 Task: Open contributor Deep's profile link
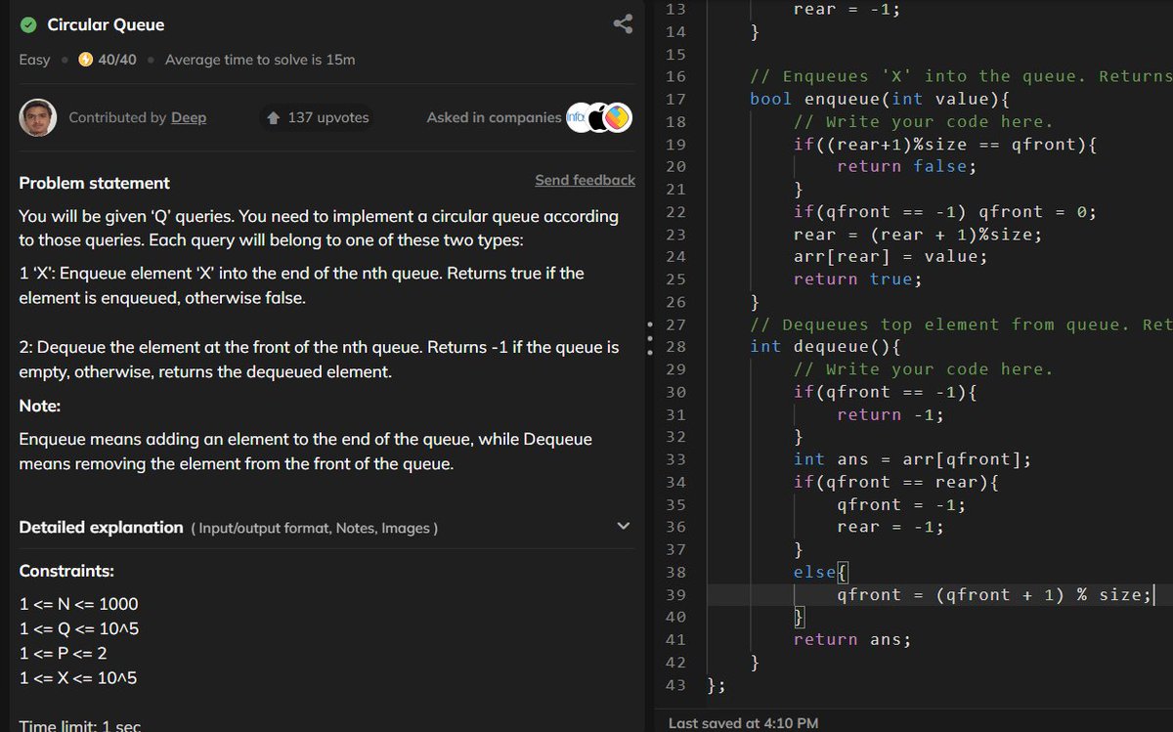click(x=188, y=117)
